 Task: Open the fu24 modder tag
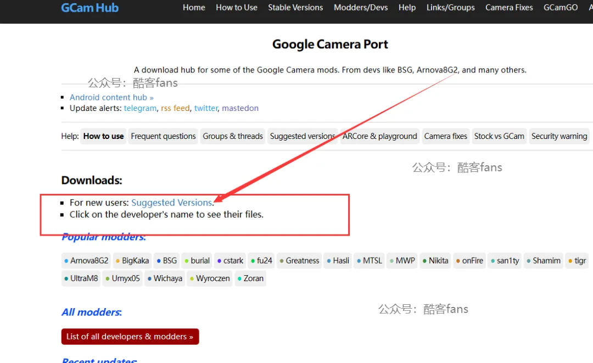coord(261,260)
